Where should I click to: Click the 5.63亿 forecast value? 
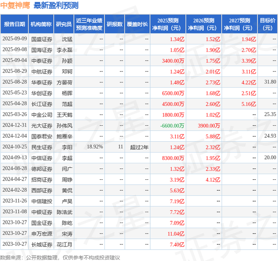point(177,190)
